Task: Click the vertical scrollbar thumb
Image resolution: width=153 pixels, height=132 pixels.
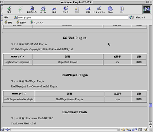Action: pos(150,105)
